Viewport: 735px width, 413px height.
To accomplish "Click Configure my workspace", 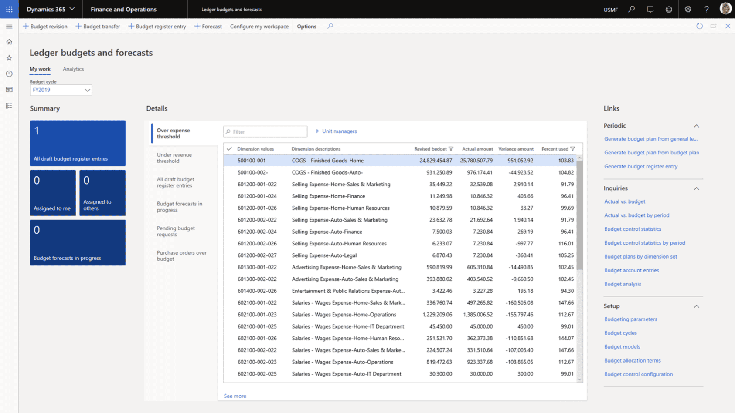I will (259, 26).
